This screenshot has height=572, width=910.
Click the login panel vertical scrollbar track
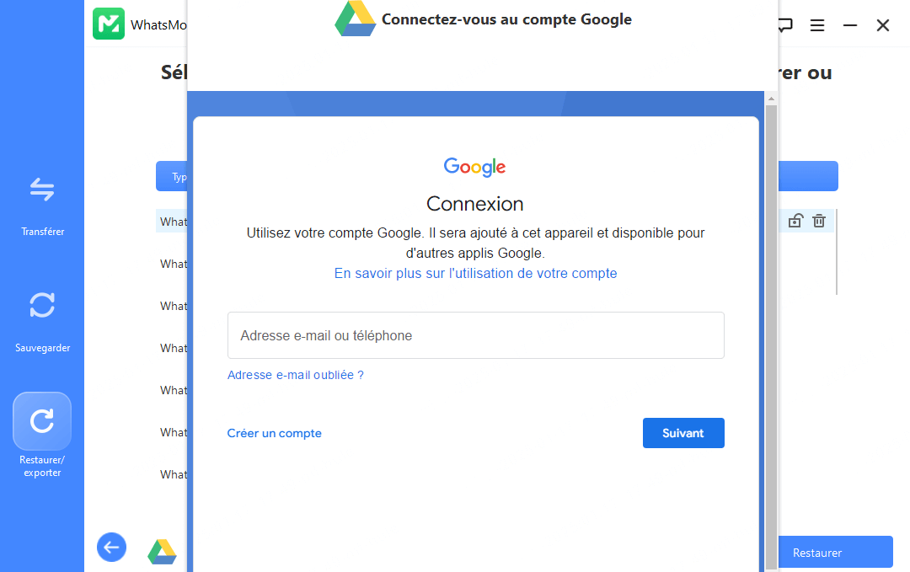(771, 337)
